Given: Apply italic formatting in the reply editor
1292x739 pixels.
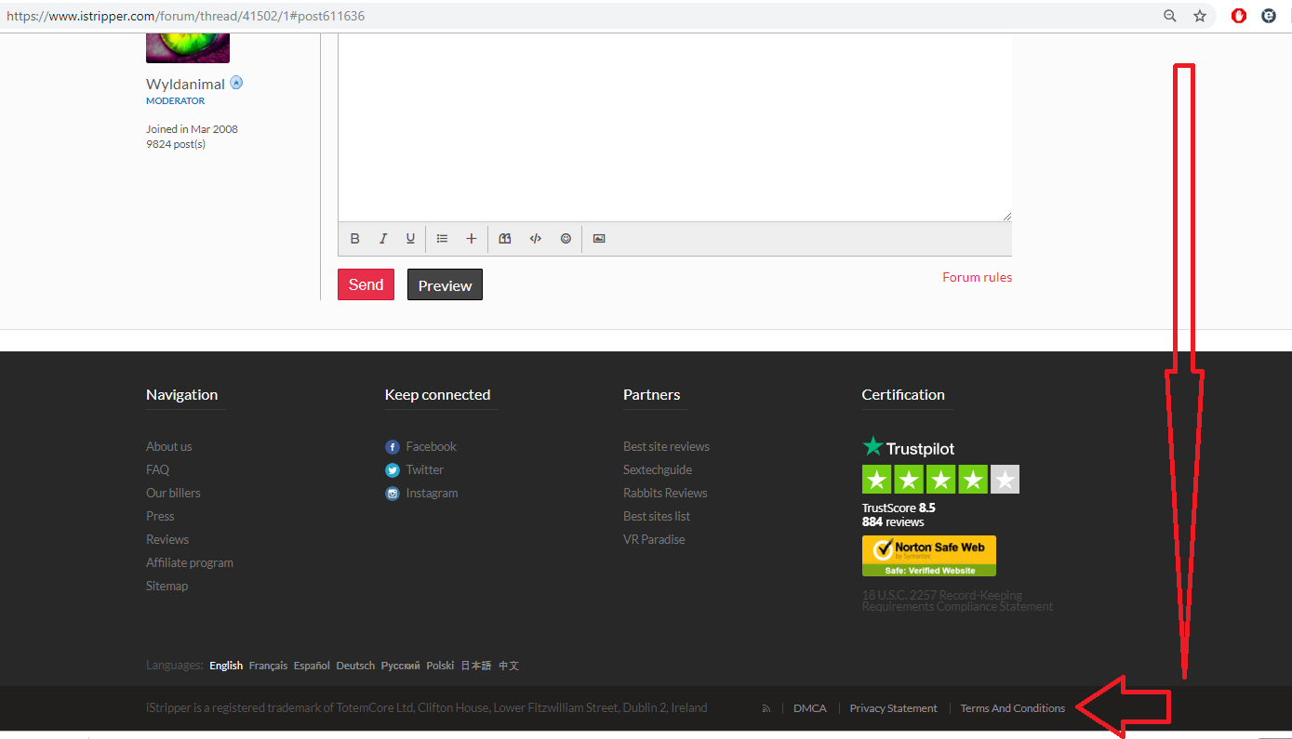Looking at the screenshot, I should [382, 239].
